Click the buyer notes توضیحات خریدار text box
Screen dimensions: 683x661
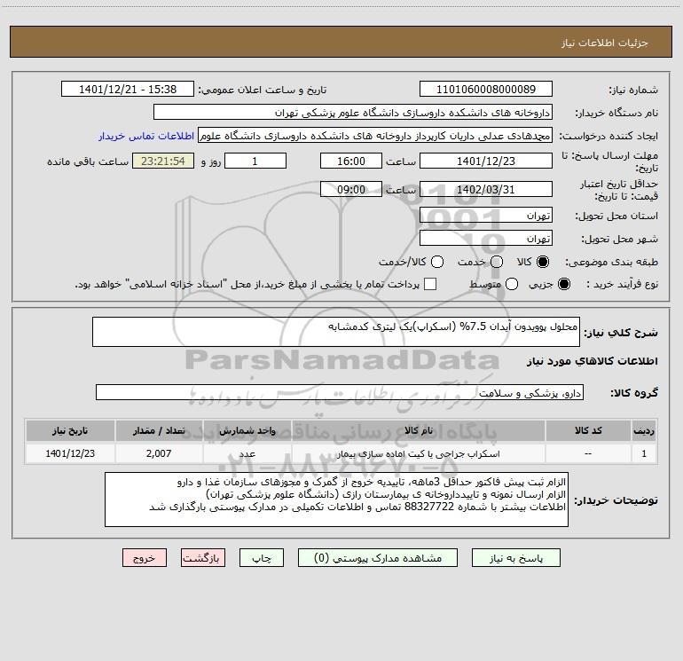click(x=336, y=500)
